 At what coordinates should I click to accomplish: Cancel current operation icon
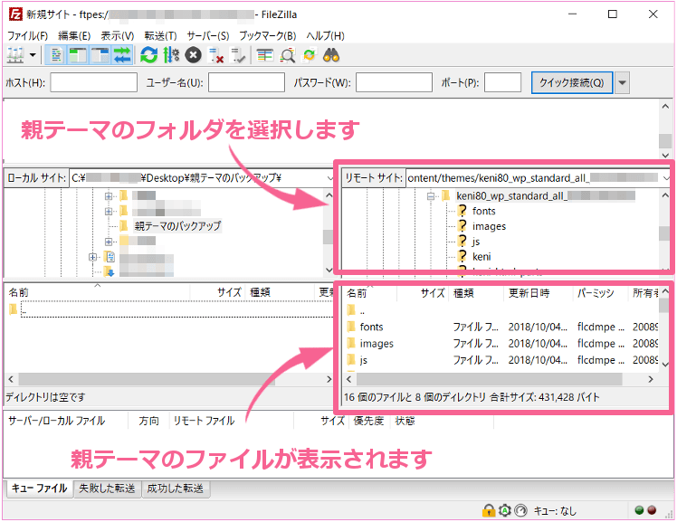[193, 55]
